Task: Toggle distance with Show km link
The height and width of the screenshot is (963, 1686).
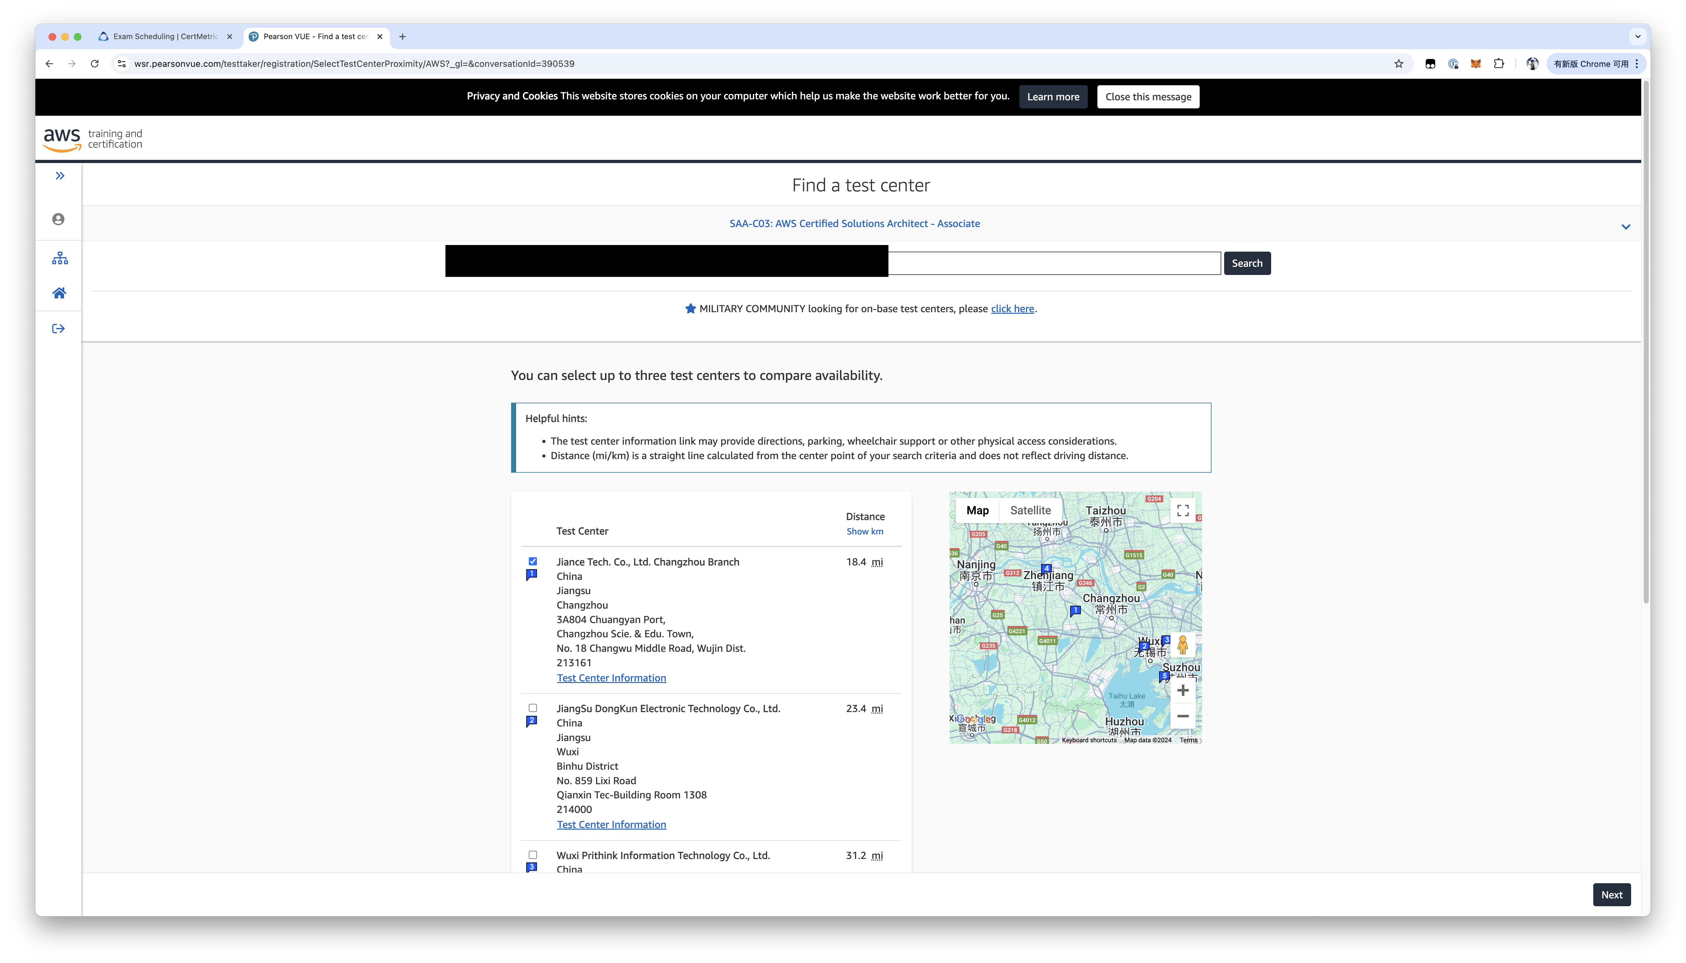Action: coord(864,532)
